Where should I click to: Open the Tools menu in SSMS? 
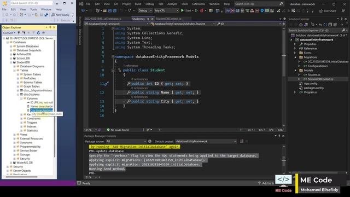[x=33, y=9]
